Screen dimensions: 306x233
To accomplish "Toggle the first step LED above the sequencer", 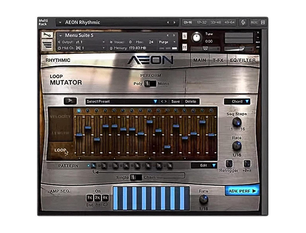I will pyautogui.click(x=79, y=111).
